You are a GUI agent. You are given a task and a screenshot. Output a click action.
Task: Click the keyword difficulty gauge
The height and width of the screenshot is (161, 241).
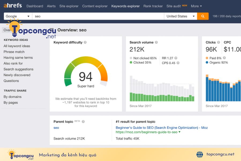pos(86,71)
